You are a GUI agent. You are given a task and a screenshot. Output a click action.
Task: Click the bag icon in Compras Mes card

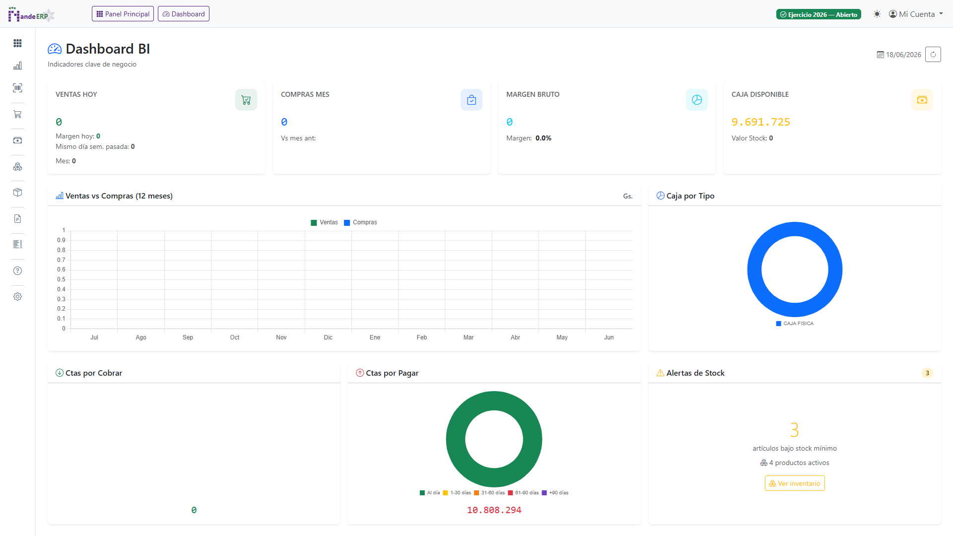tap(472, 100)
